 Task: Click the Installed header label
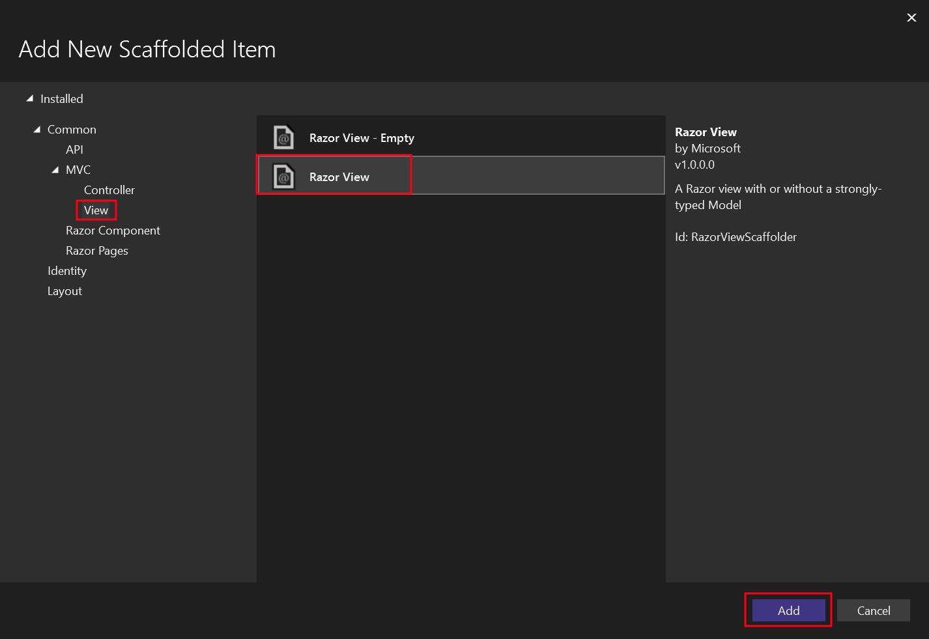point(62,98)
